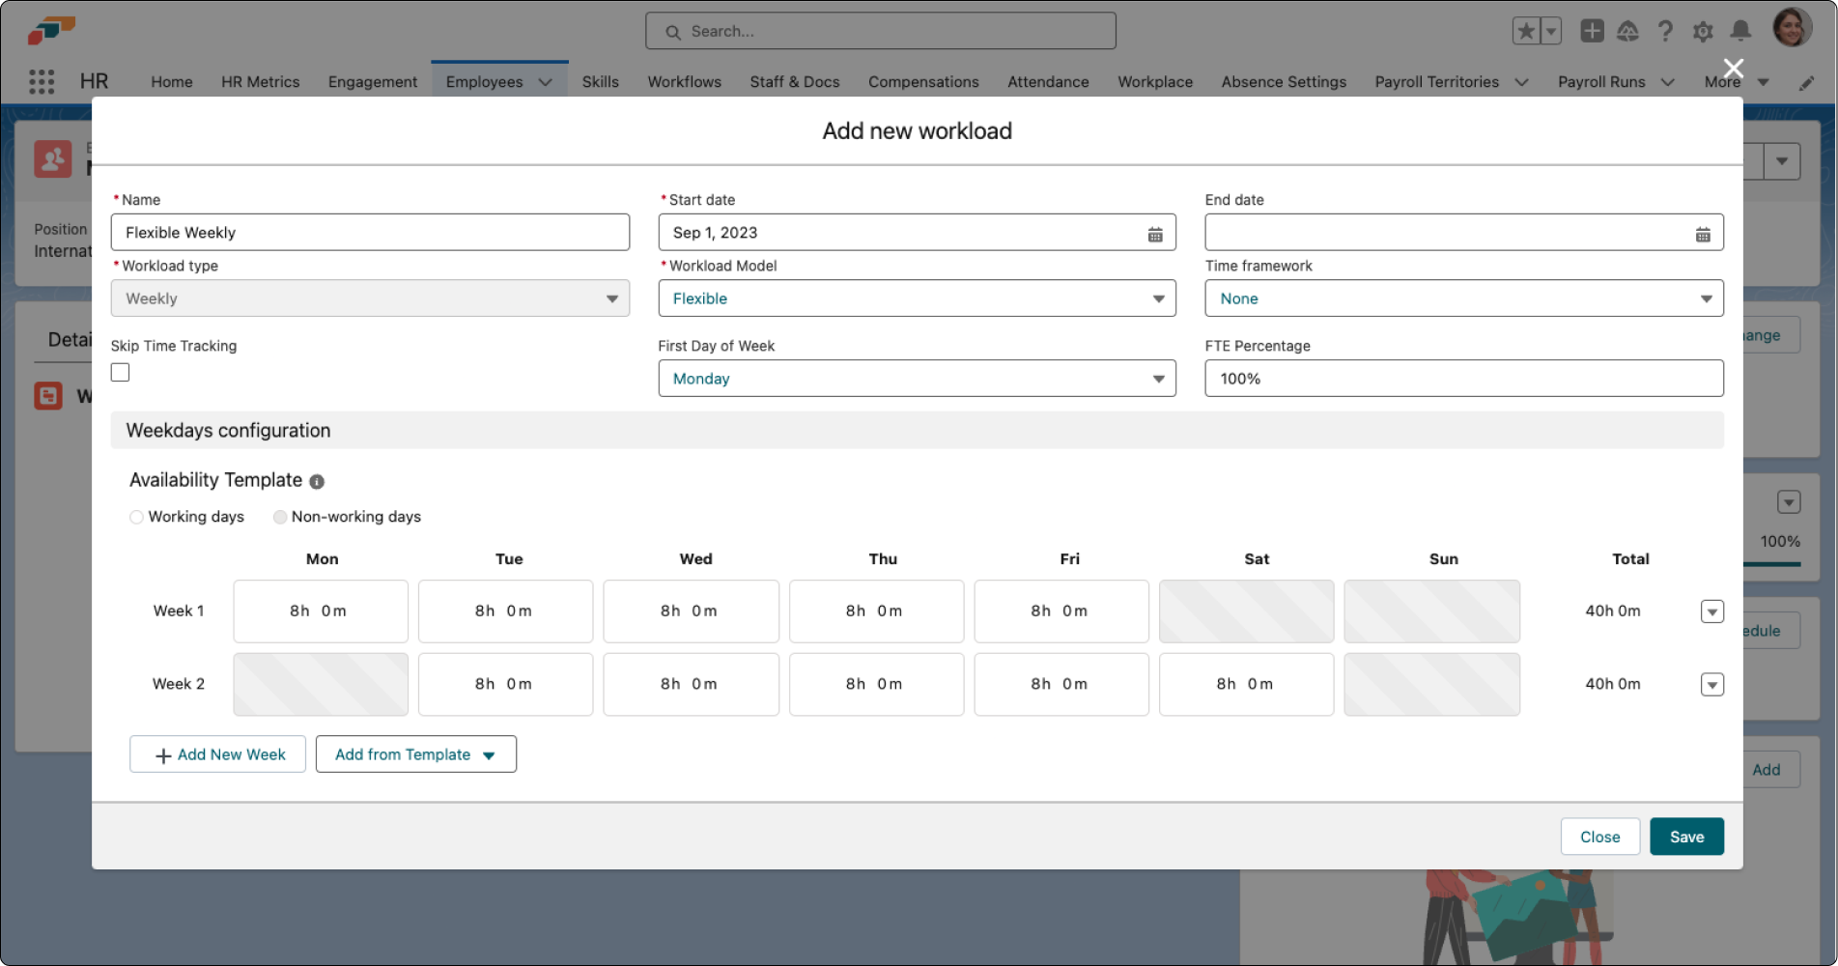This screenshot has width=1838, height=966.
Task: Open the App Launcher grid icon
Action: pos(42,82)
